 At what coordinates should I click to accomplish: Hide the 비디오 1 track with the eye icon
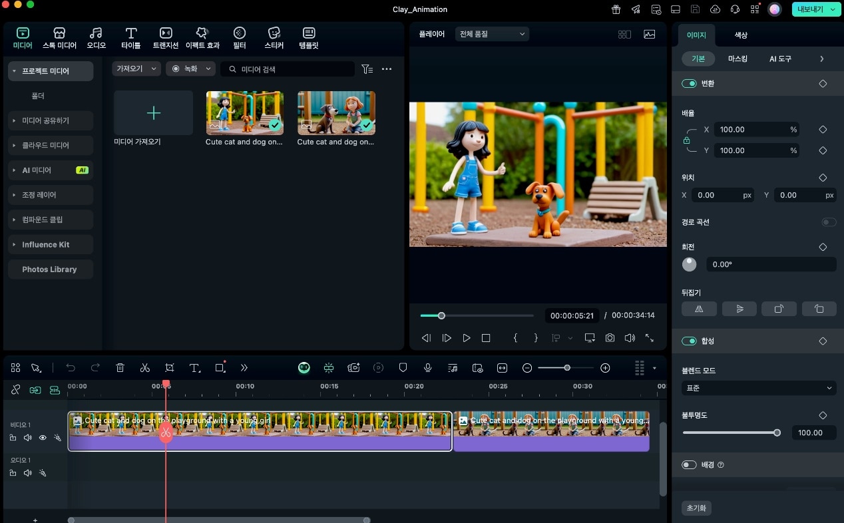[43, 438]
